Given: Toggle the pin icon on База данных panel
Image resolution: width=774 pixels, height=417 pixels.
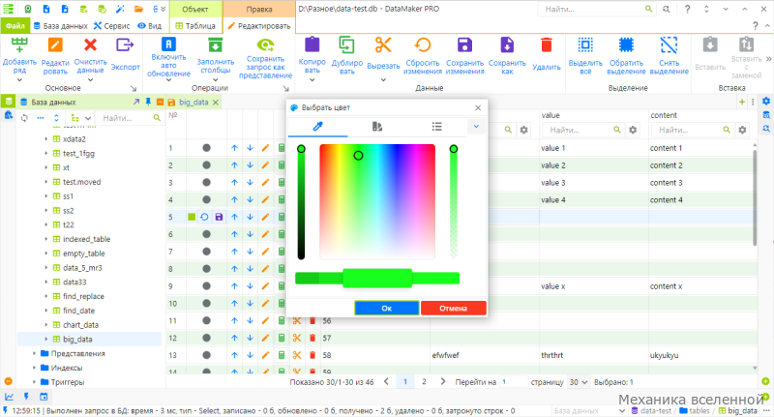Looking at the screenshot, I should (x=148, y=102).
